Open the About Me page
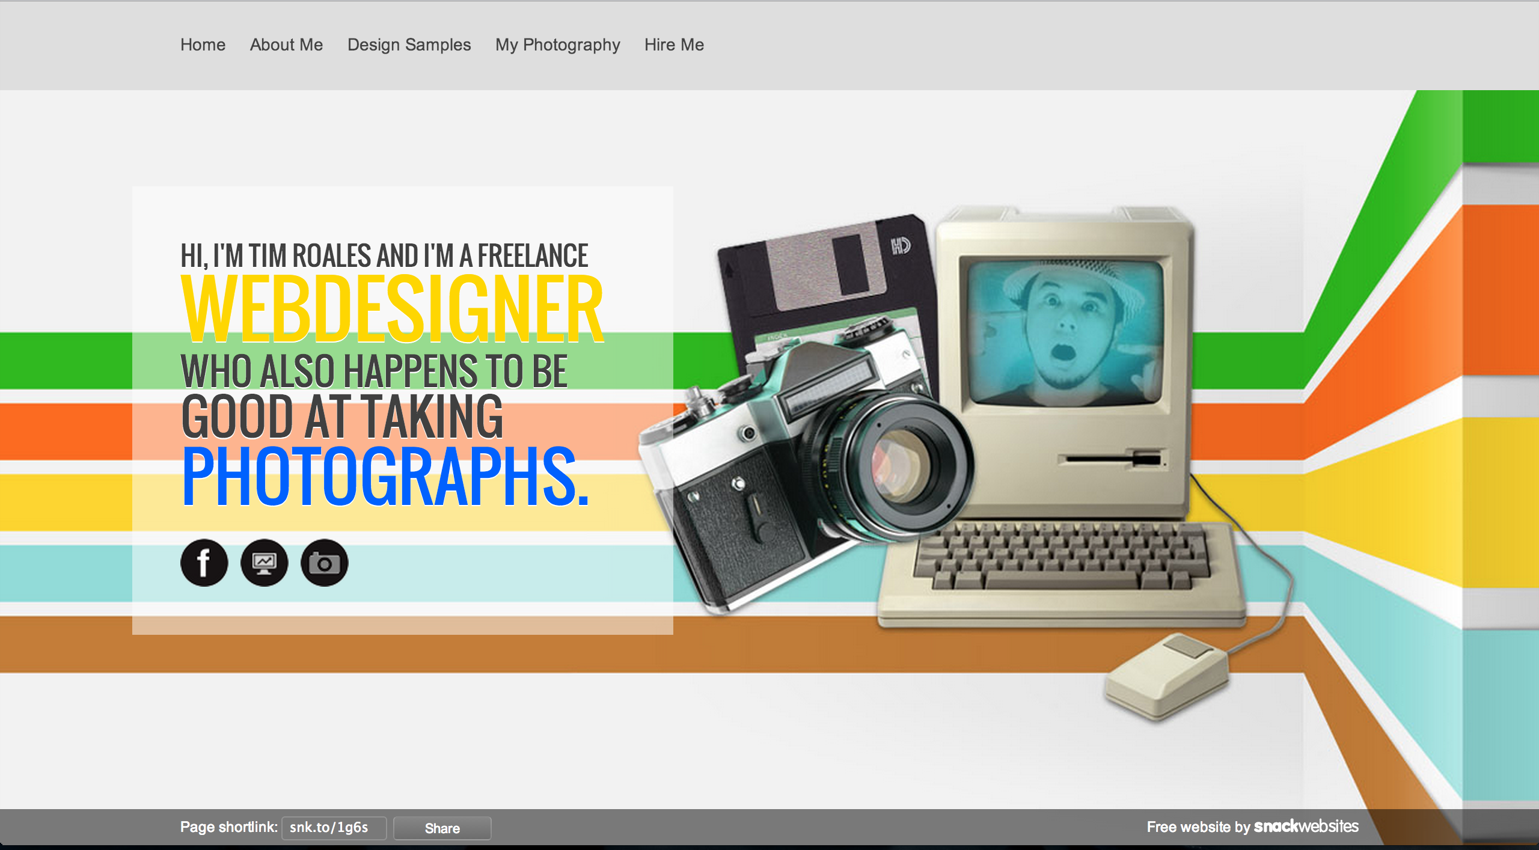 (x=286, y=45)
